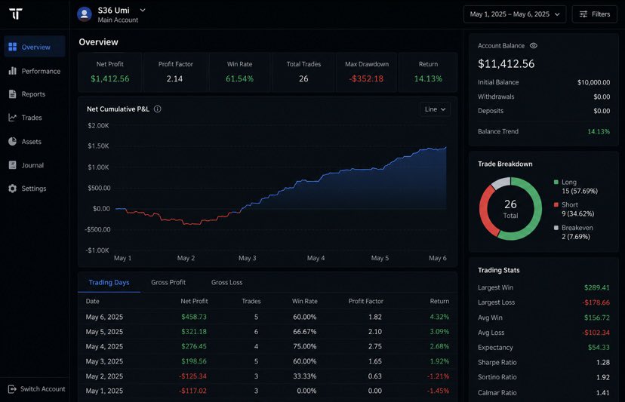Click the Profit Factor card 2.14
Viewport: 625px width, 402px height.
click(175, 72)
